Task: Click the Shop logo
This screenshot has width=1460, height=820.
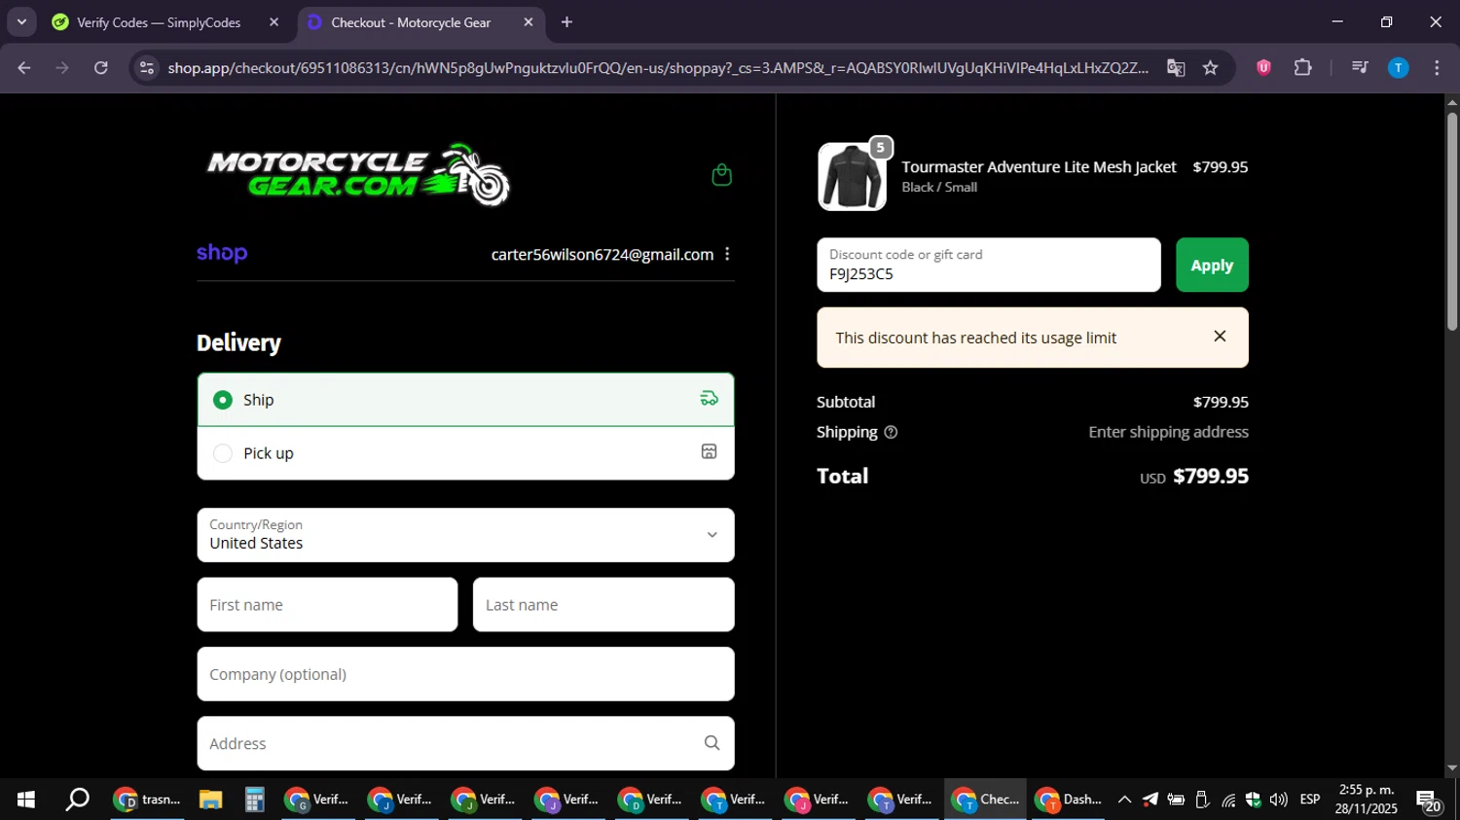Action: click(x=222, y=254)
